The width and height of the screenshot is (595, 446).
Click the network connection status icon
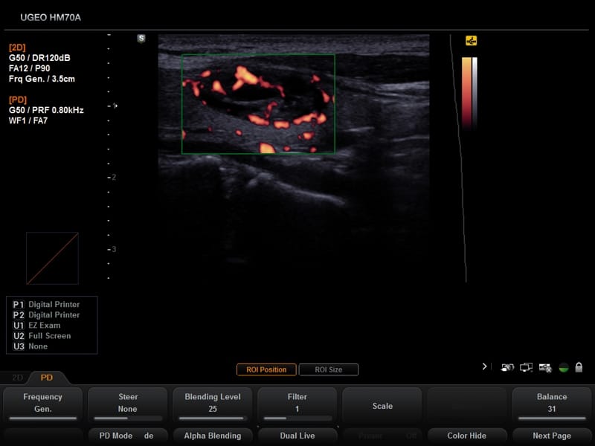507,367
